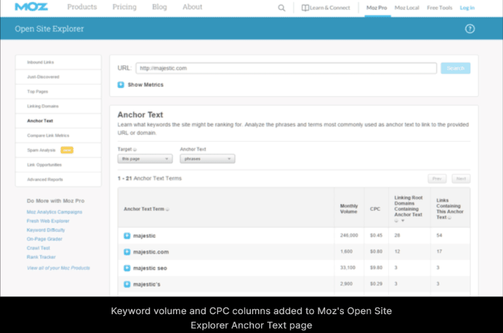This screenshot has width=503, height=333.
Task: Click View all of your Moz Products
Action: click(58, 268)
